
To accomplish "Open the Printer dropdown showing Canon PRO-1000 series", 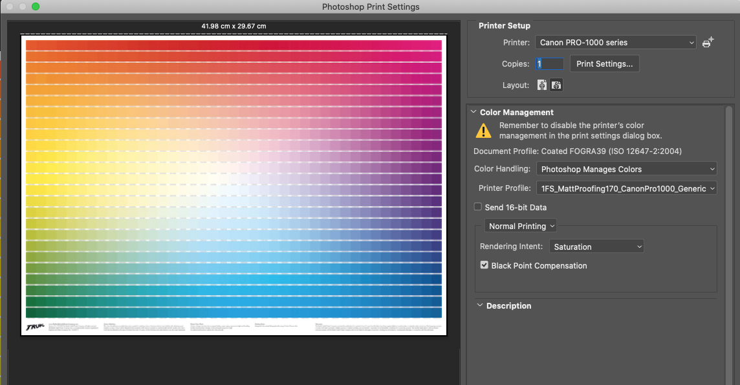I will pyautogui.click(x=615, y=42).
